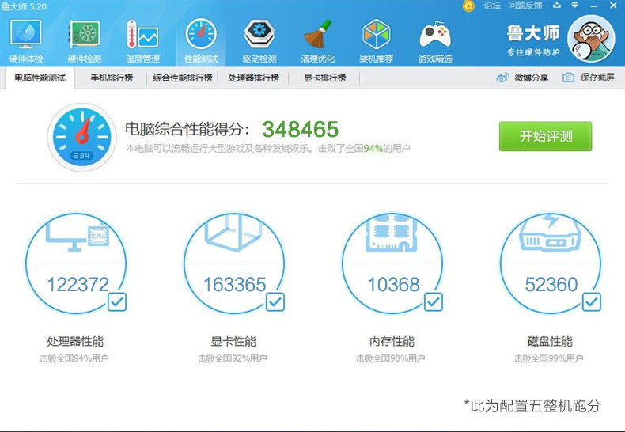Click the gold coin icon in title bar

(468, 6)
